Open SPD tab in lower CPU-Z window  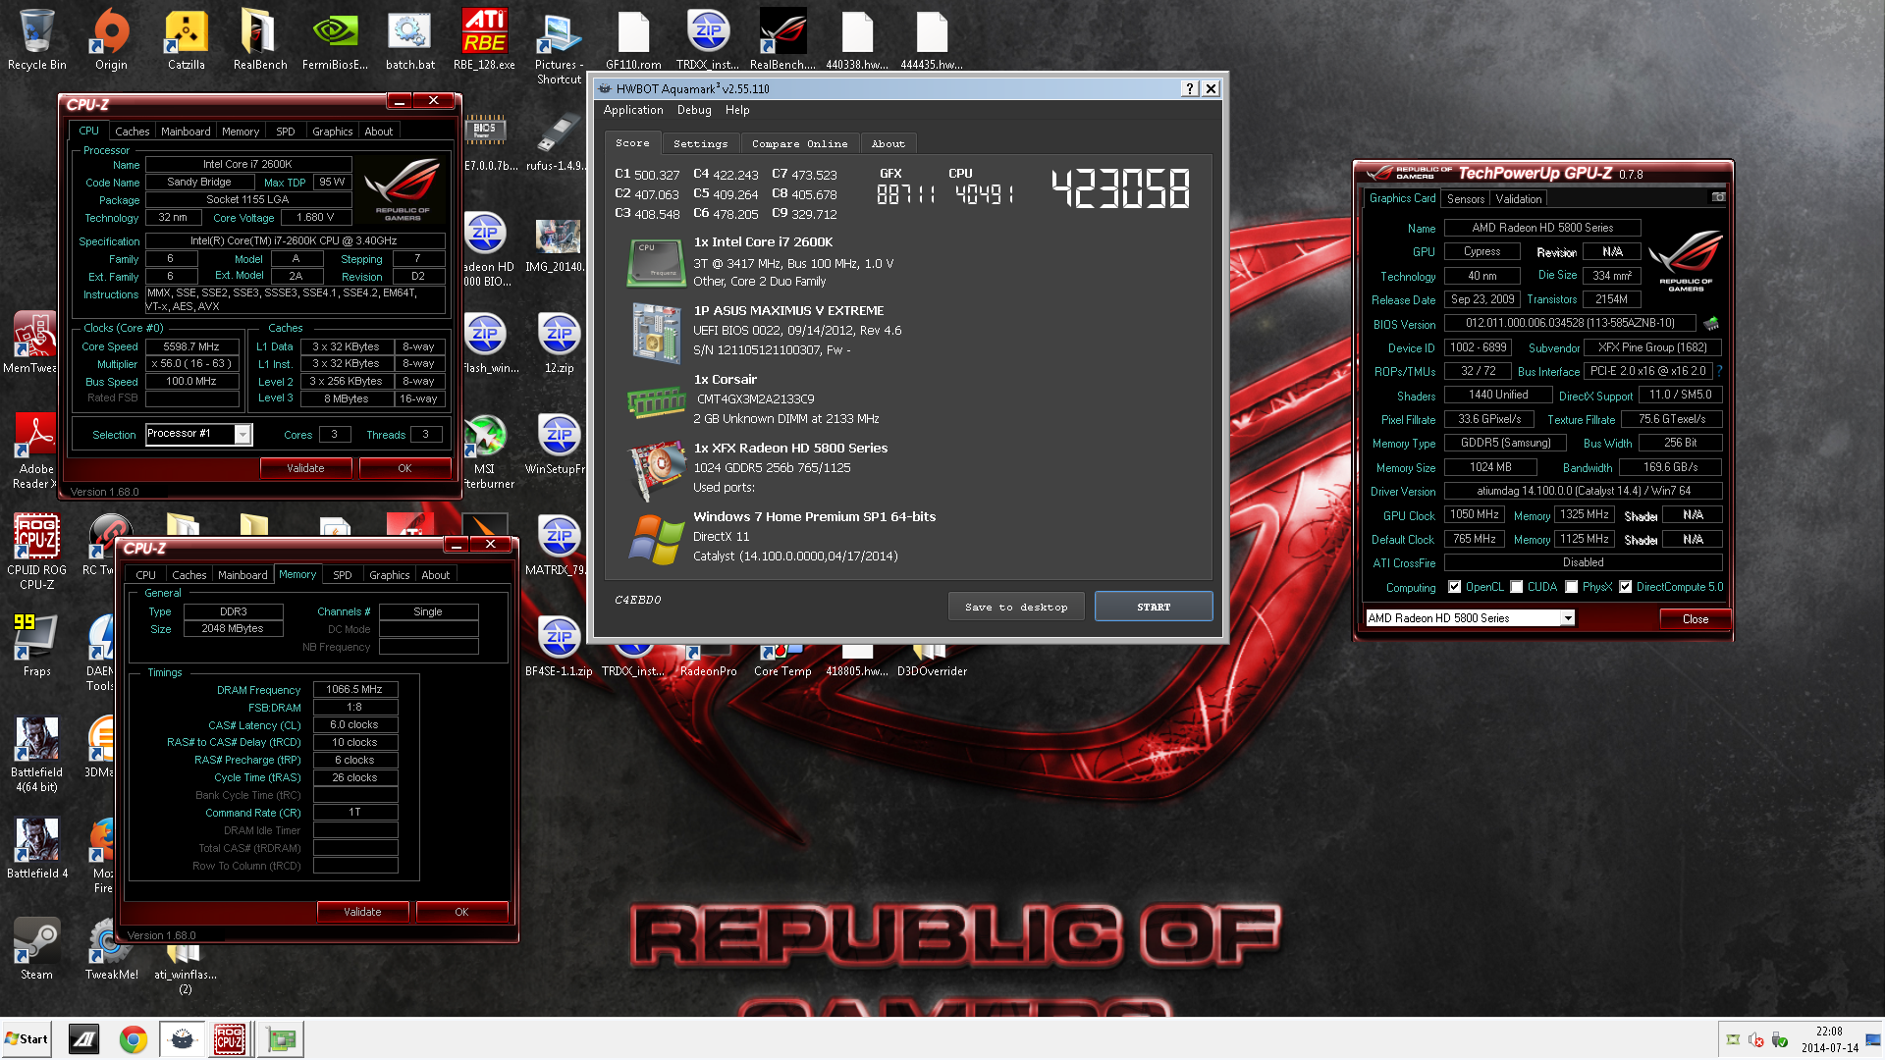click(x=343, y=575)
